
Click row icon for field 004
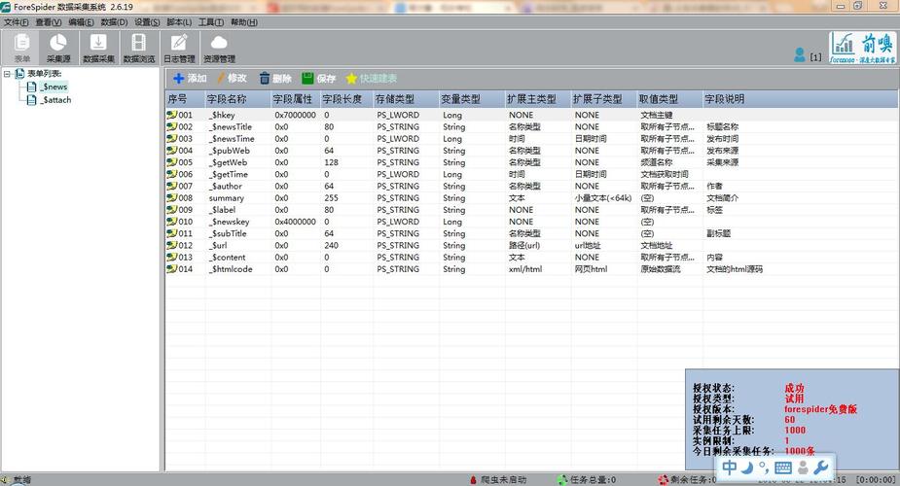[171, 150]
